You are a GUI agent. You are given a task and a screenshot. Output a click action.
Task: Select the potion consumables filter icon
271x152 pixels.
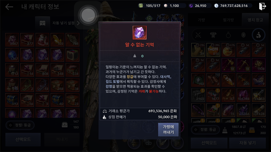coord(258,35)
